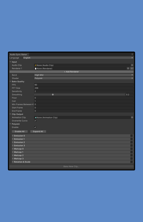
Task: Enable the Emission 2 checkbox
Action: click(132, 142)
